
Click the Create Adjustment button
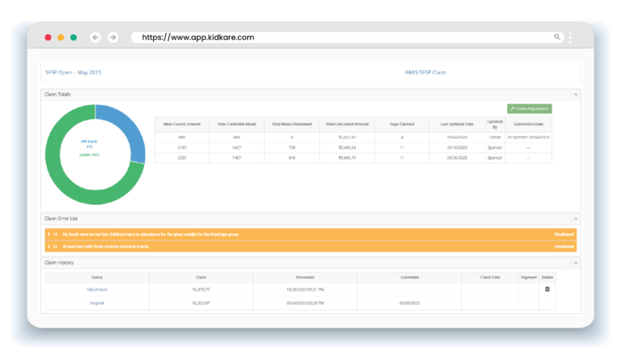point(529,108)
